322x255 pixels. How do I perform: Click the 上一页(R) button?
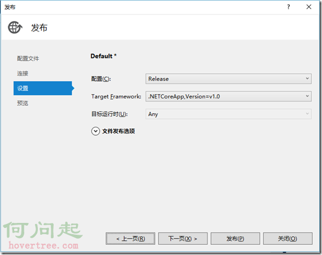[130, 239]
